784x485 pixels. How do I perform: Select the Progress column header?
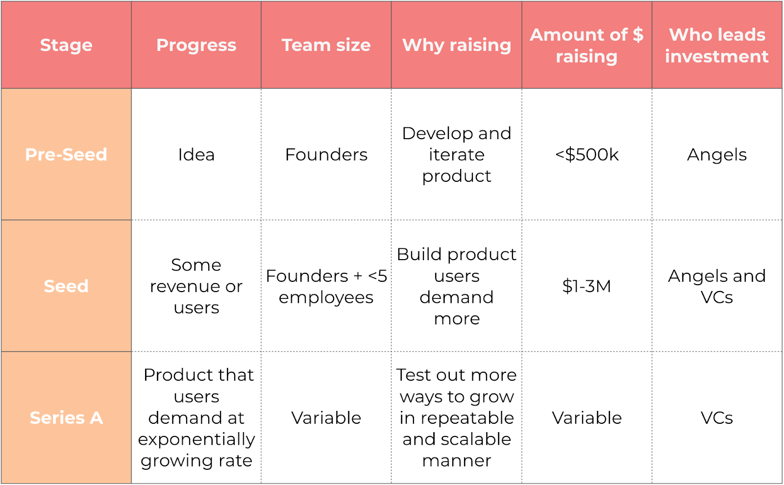point(196,45)
